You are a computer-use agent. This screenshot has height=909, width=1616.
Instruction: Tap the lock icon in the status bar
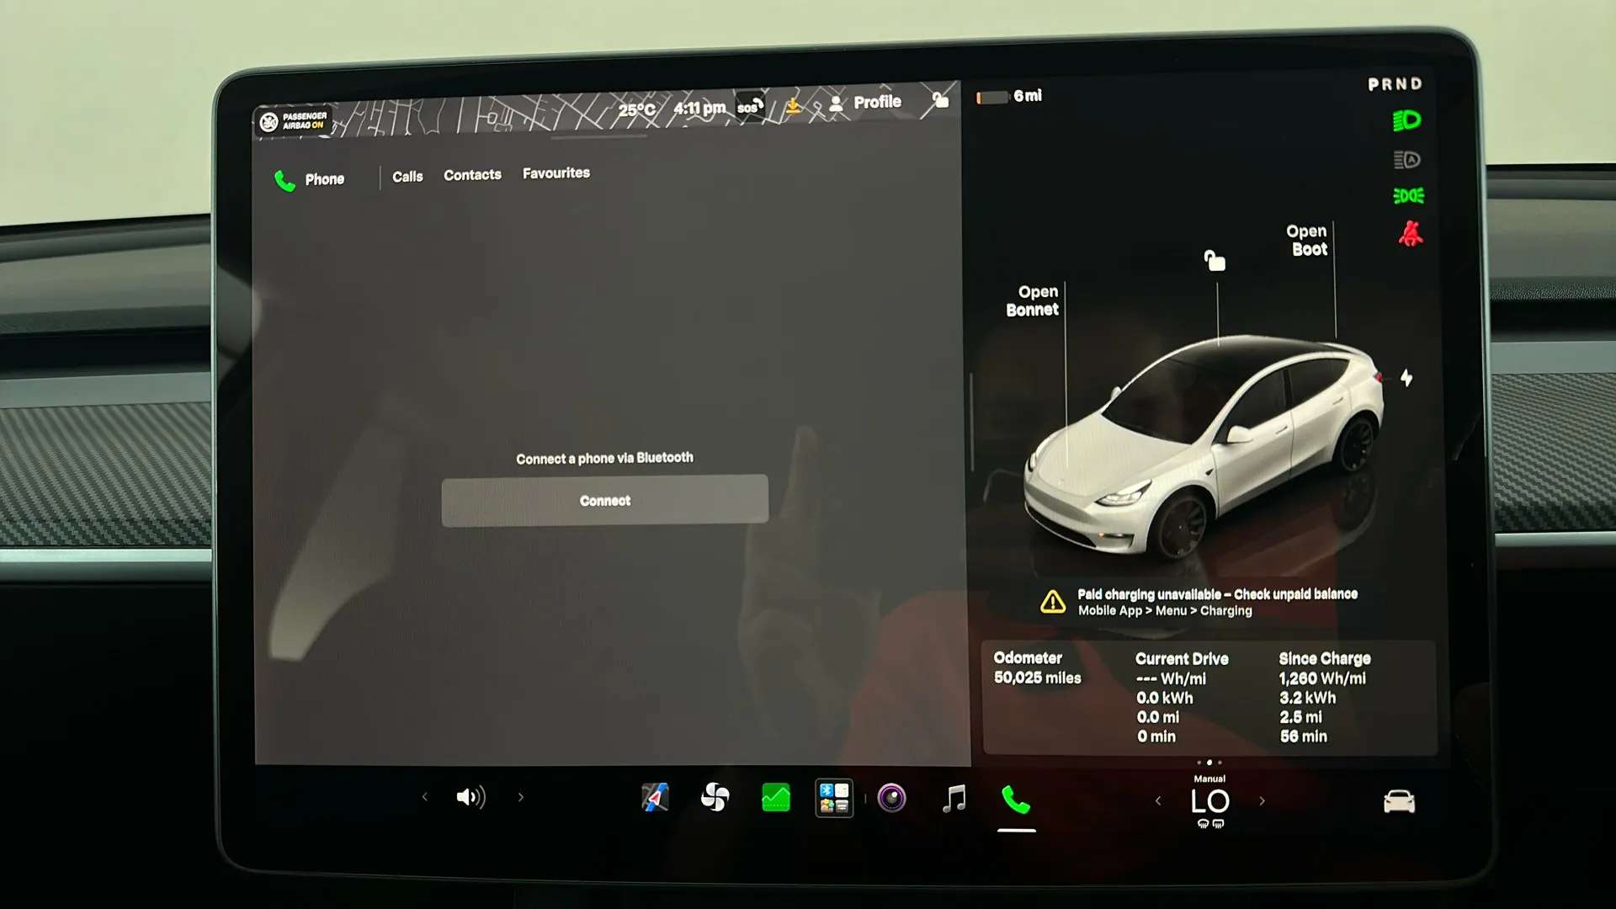tap(940, 100)
